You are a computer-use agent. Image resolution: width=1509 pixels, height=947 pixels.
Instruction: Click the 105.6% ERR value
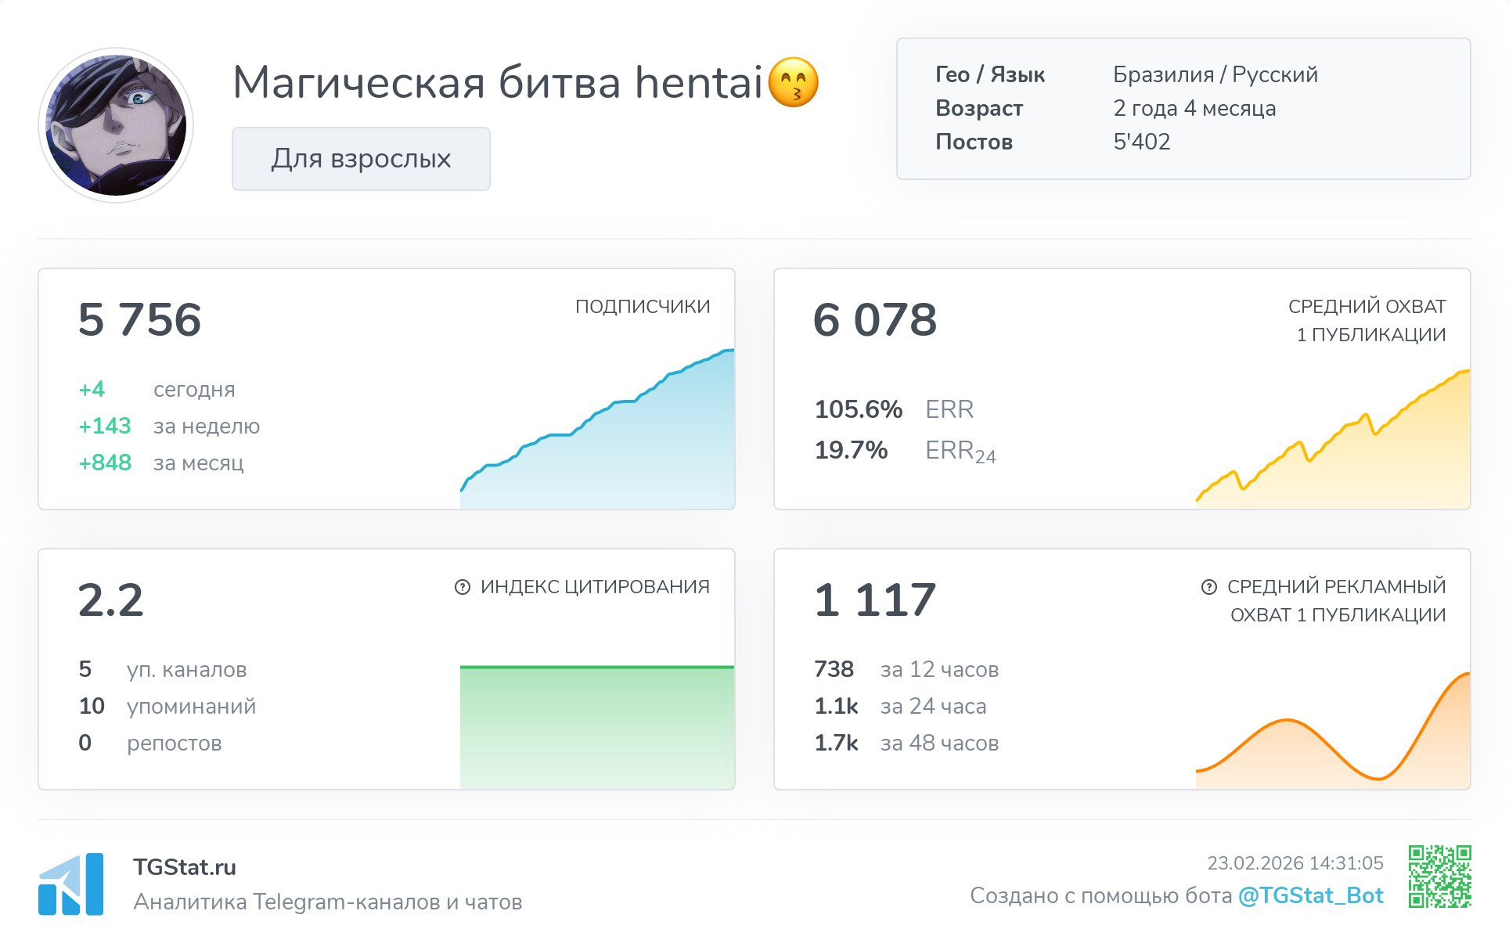(x=858, y=409)
